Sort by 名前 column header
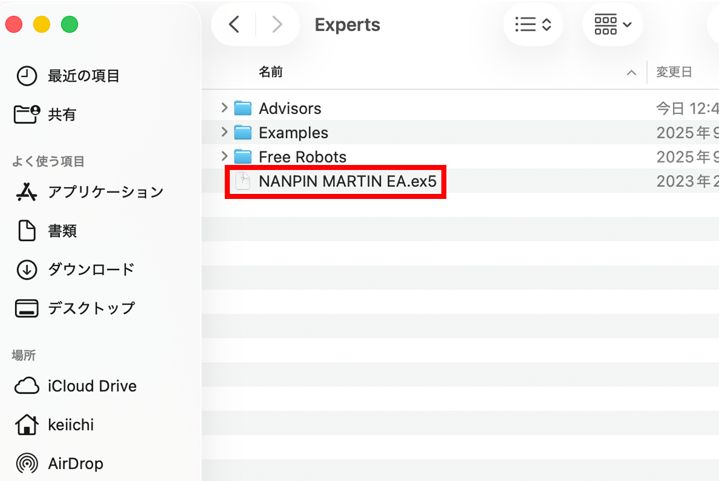 tap(271, 72)
